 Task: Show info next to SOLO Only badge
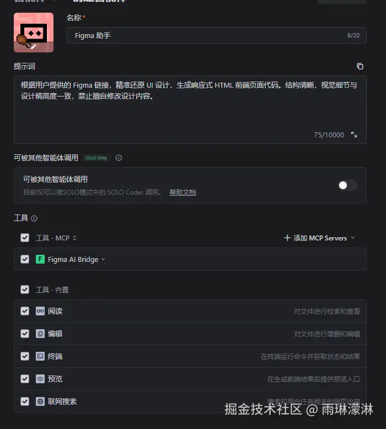(x=119, y=158)
